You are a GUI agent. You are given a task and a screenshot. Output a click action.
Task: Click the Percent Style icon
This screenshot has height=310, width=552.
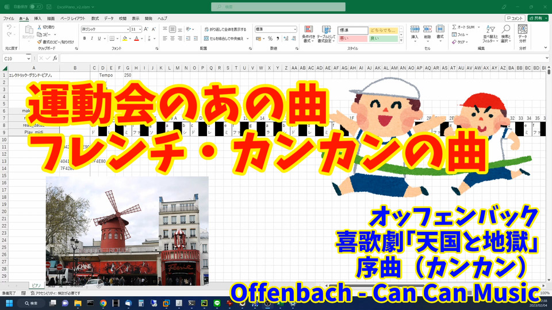point(270,38)
